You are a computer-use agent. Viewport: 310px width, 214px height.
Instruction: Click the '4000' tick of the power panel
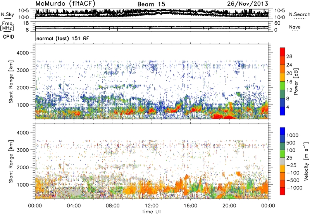click(22, 53)
